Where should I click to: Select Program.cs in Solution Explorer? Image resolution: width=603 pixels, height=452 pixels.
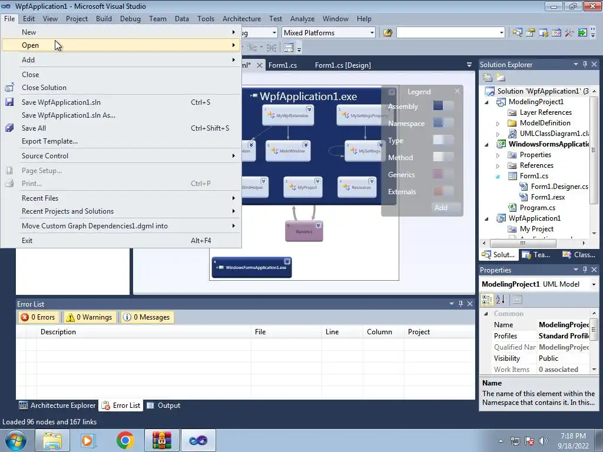tap(537, 208)
